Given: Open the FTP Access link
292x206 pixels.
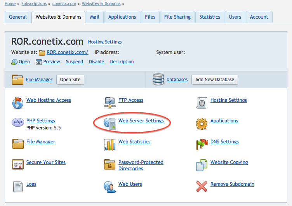Looking at the screenshot, I should pyautogui.click(x=131, y=100).
